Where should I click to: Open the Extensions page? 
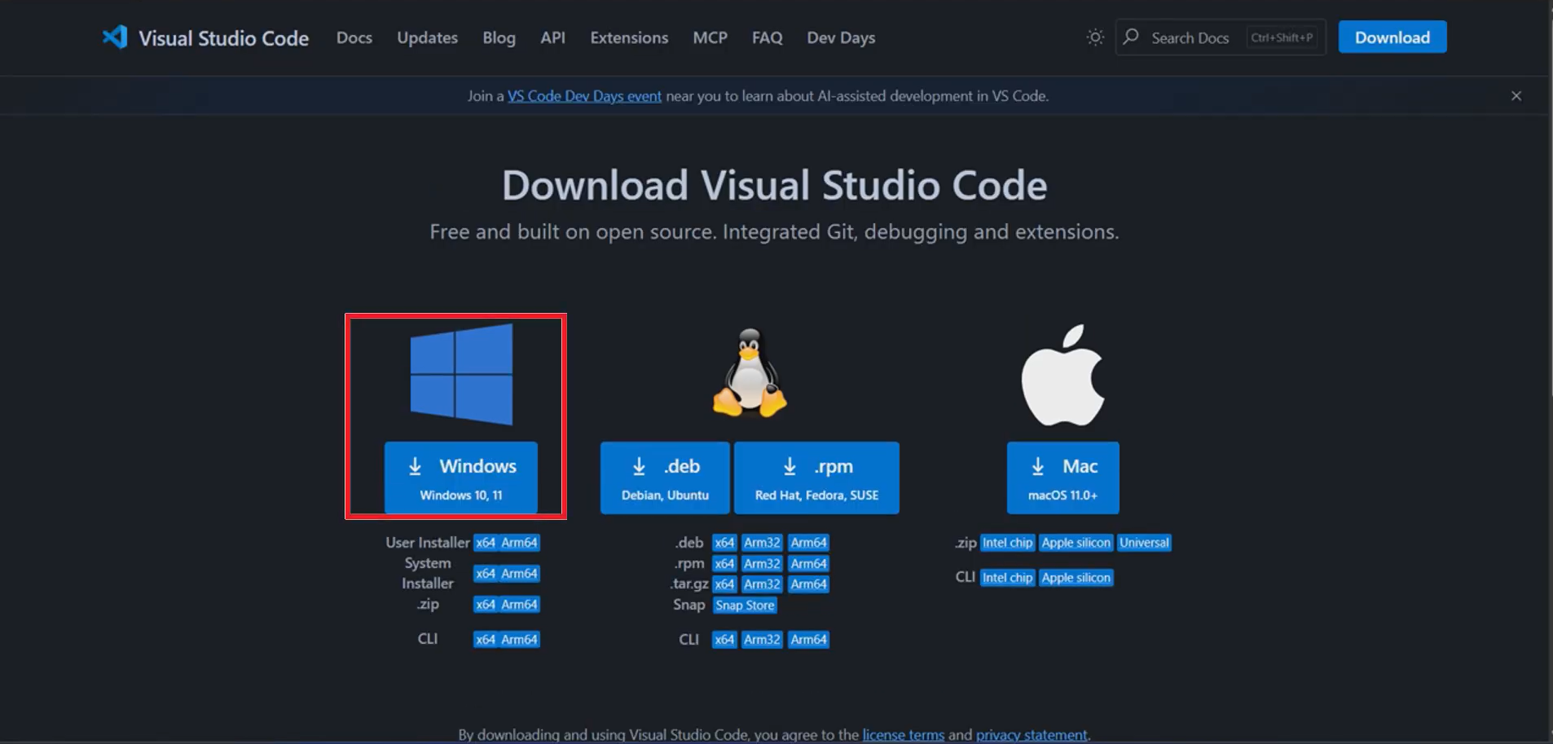point(628,37)
